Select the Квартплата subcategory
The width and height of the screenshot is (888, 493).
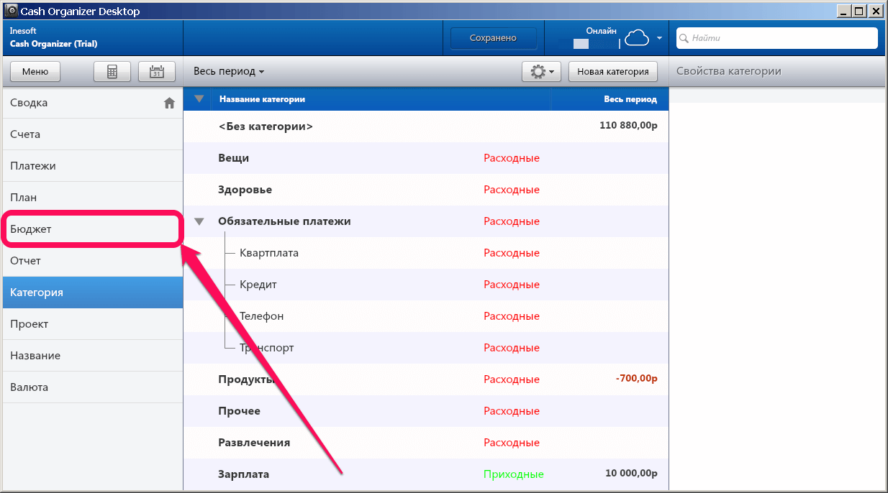[x=426, y=253]
